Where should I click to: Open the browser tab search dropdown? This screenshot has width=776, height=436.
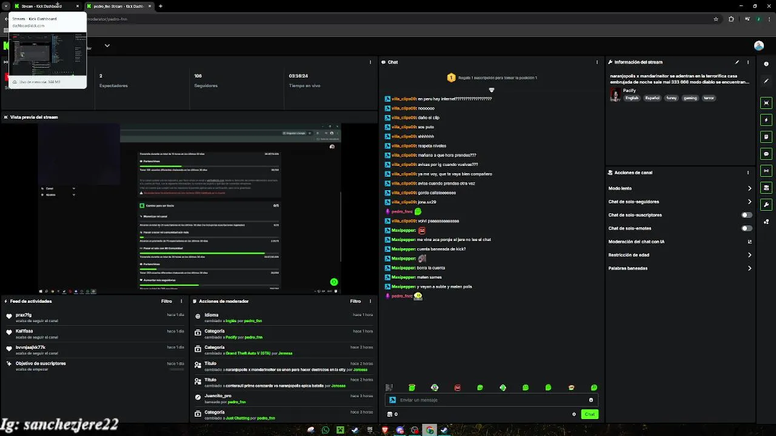tap(5, 6)
